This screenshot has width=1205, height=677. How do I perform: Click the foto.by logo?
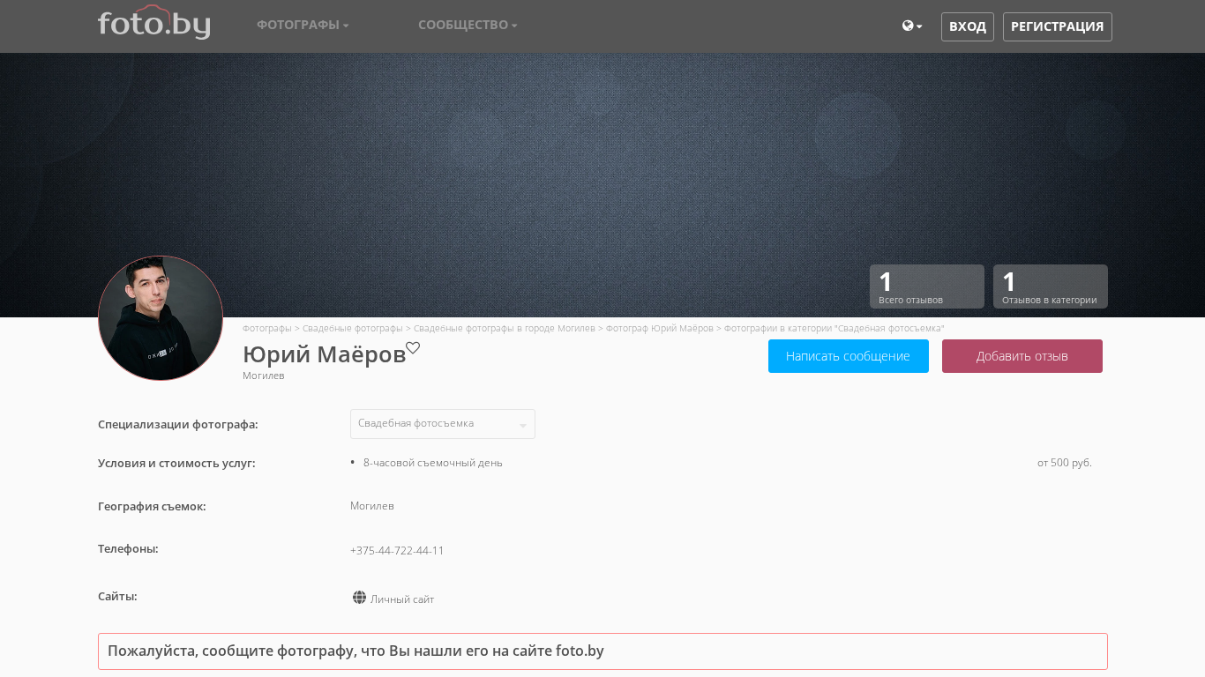[153, 24]
